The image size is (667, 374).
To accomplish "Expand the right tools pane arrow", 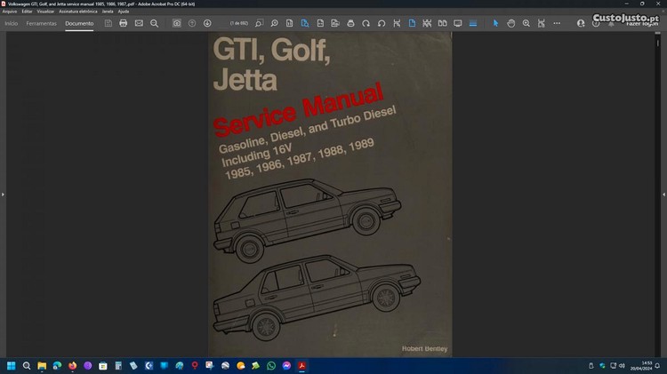I will 663,194.
